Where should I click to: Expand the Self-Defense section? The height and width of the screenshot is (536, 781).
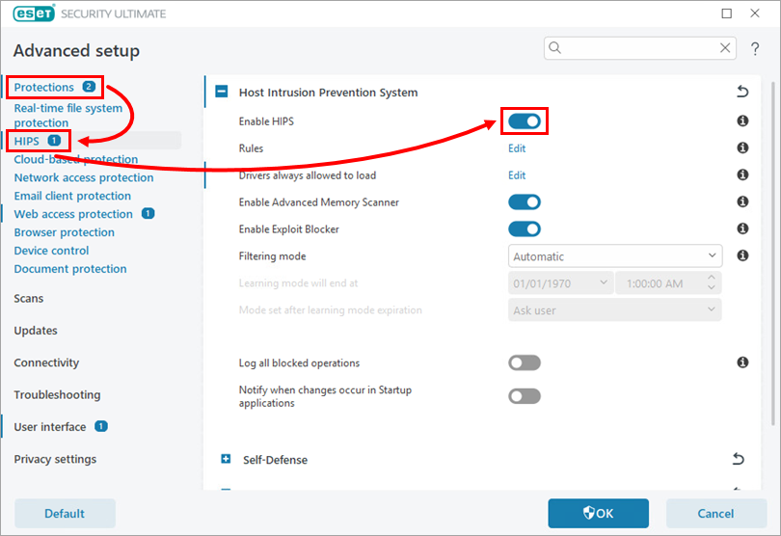coord(226,460)
